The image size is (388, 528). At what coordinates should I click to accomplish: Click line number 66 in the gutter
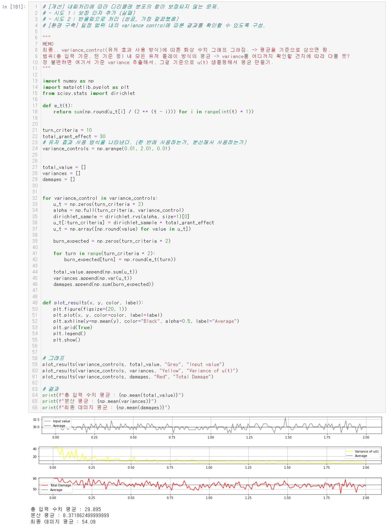(35, 408)
